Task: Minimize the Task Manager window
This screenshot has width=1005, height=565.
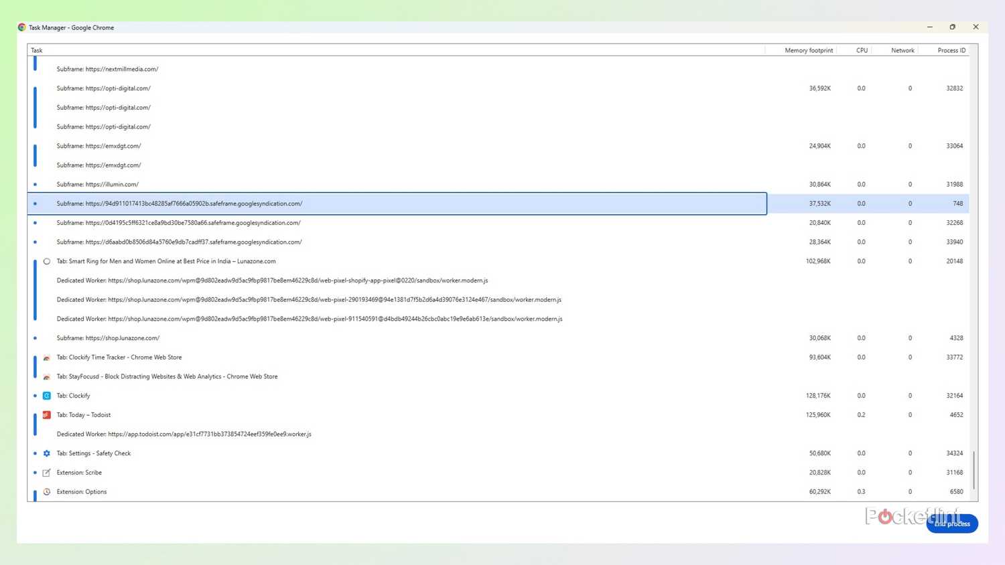Action: [930, 27]
